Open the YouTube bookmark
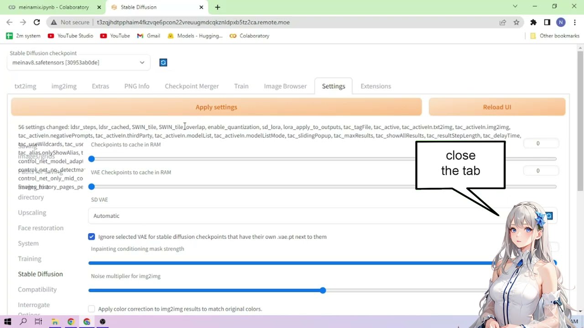This screenshot has width=584, height=328. tap(115, 36)
